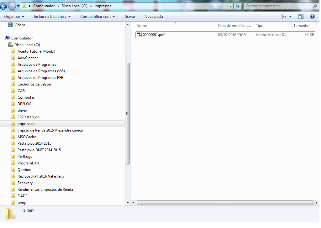The height and width of the screenshot is (228, 321).
Task: Open Pasta pwo 2014 2015 folder
Action: tap(34, 143)
